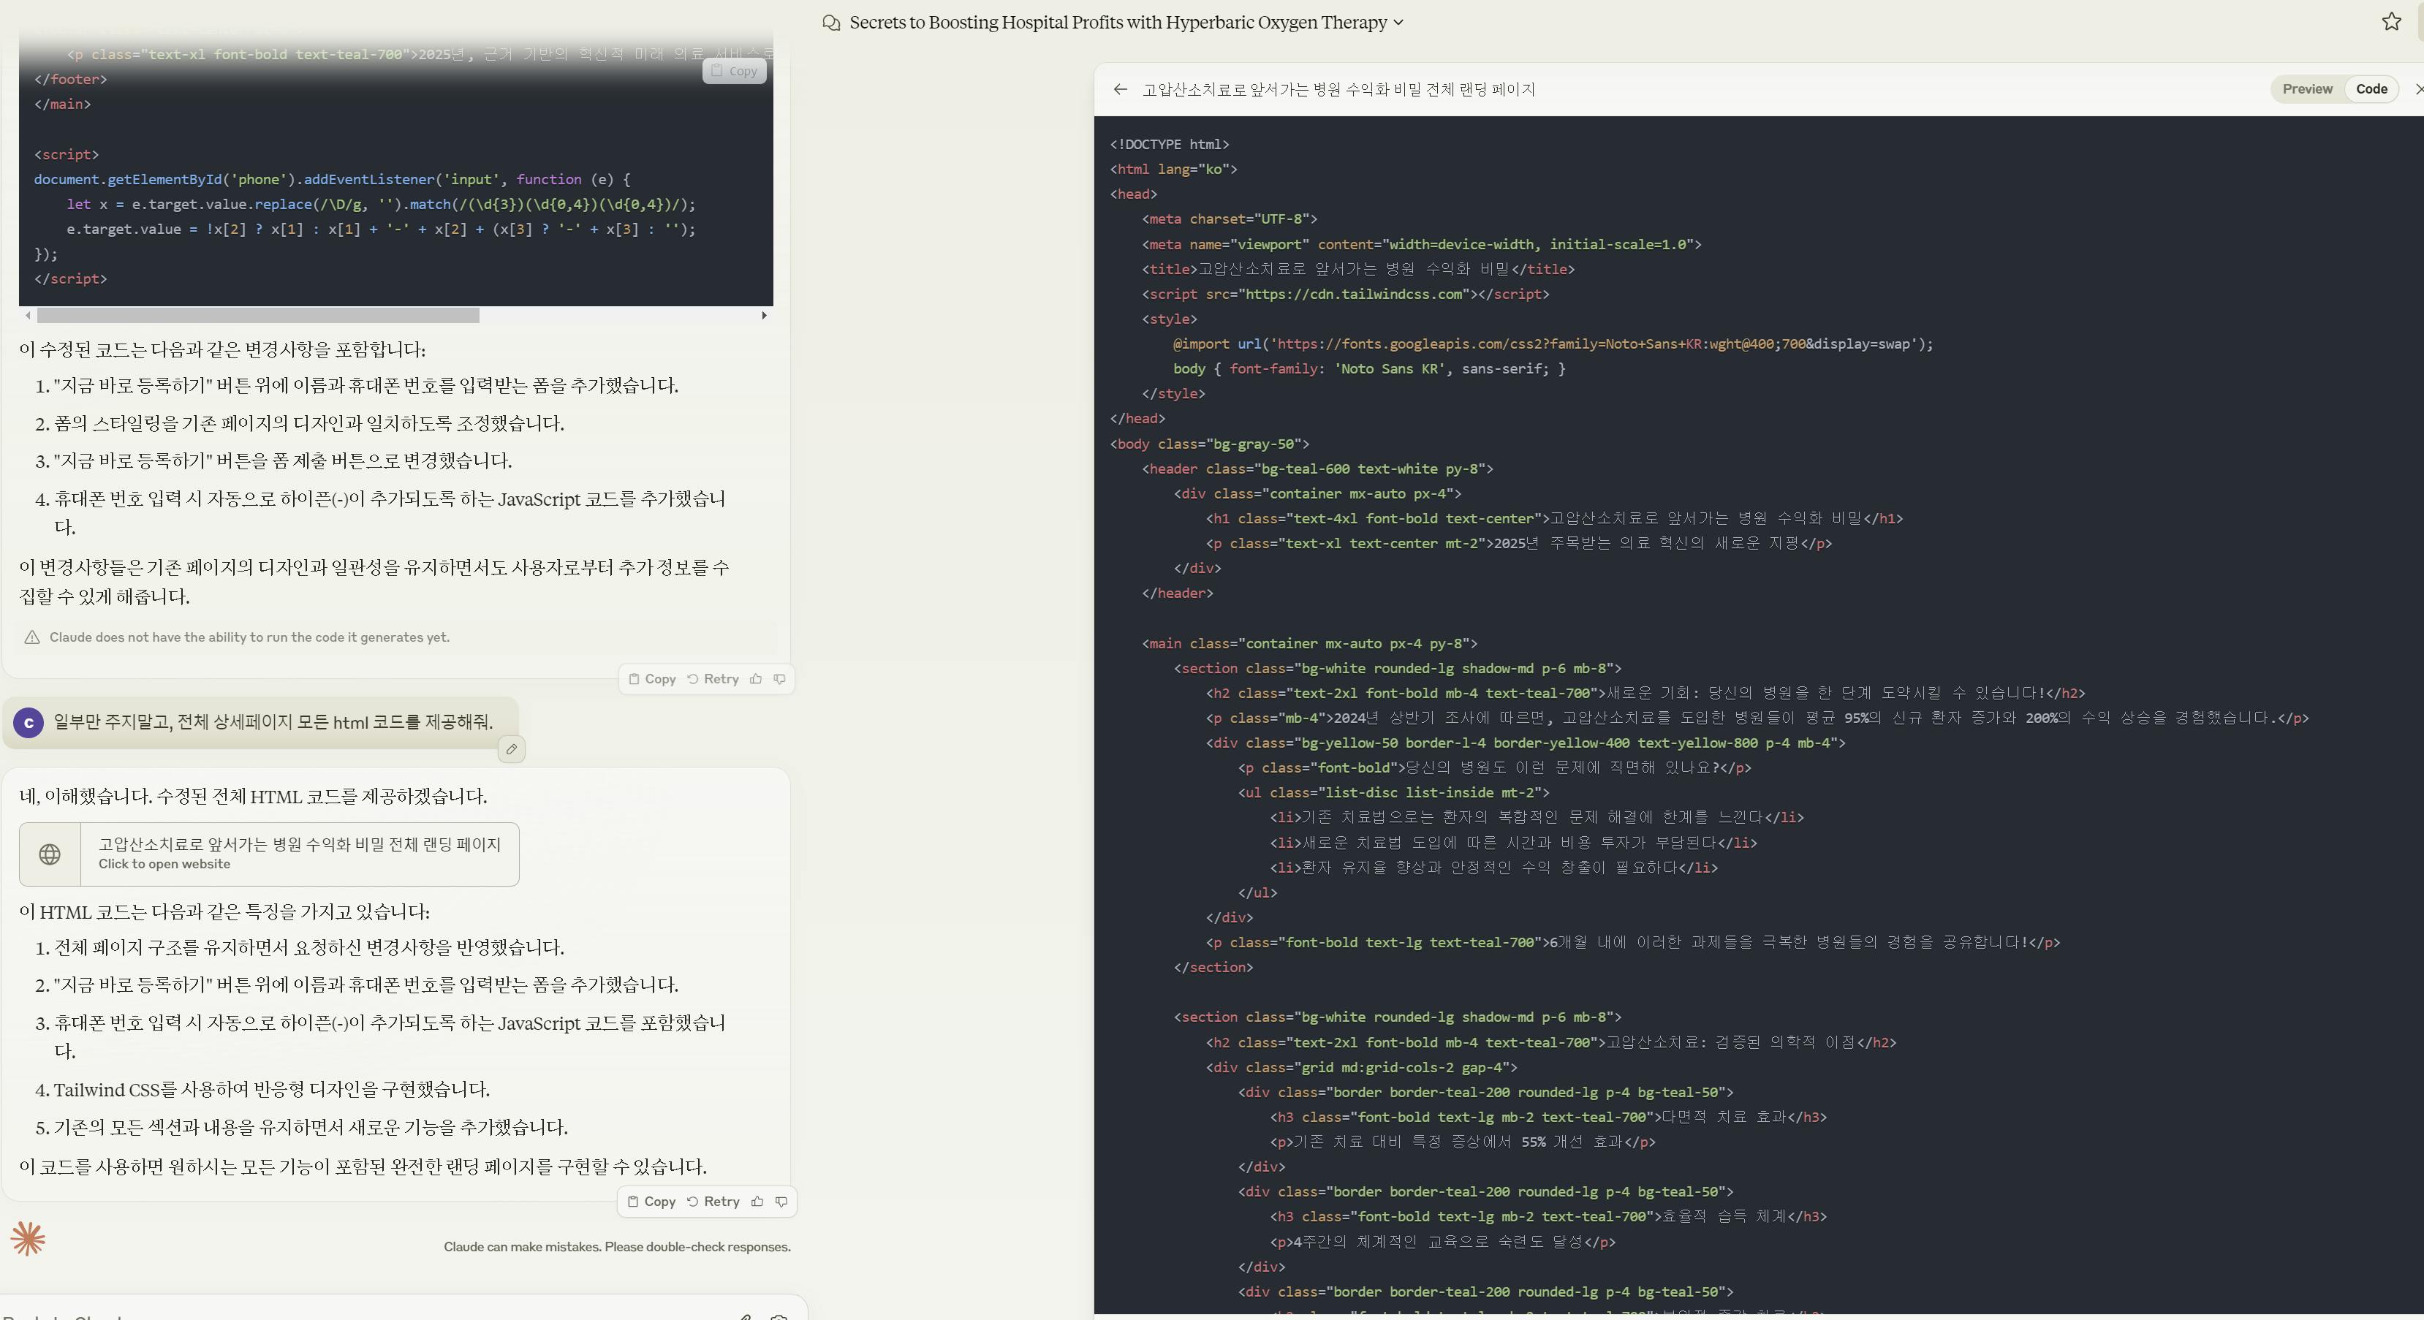Click the tailwindcss script src line
Viewport: 2424px width, 1320px height.
[1346, 295]
